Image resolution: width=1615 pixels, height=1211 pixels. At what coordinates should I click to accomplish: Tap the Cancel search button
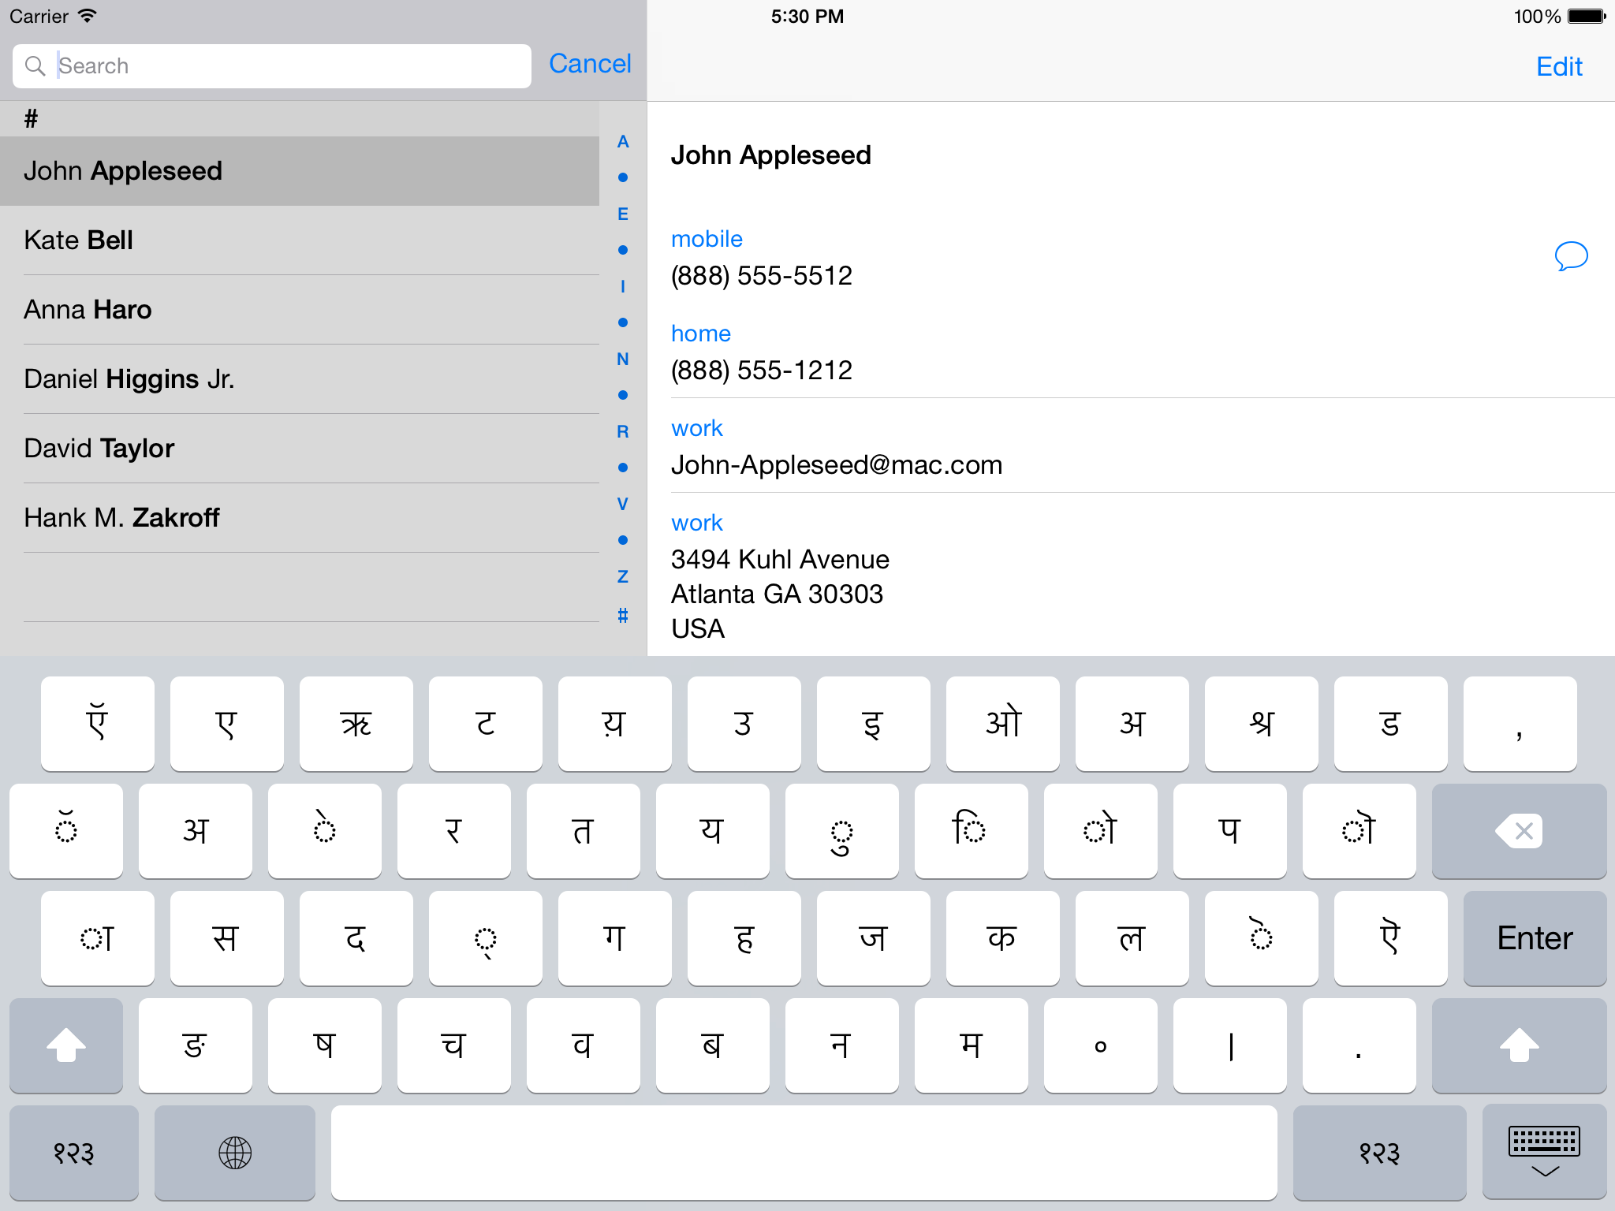coord(590,64)
